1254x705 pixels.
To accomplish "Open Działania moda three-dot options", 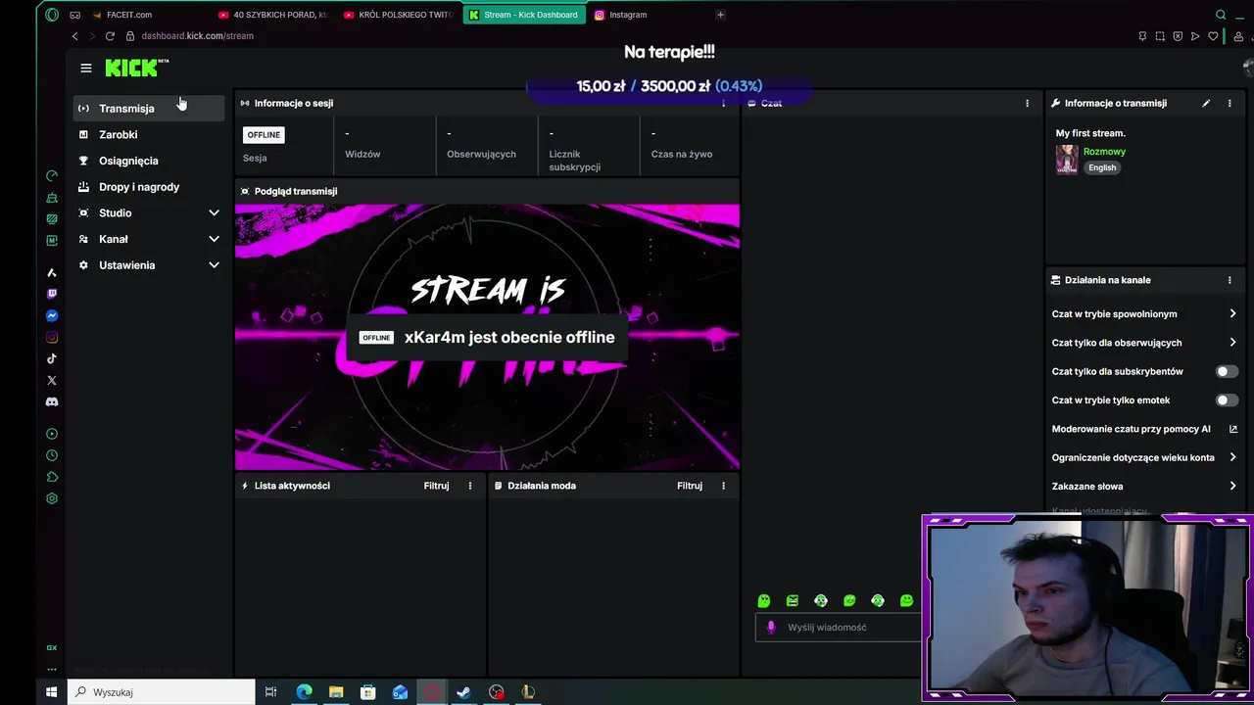I will click(x=724, y=486).
